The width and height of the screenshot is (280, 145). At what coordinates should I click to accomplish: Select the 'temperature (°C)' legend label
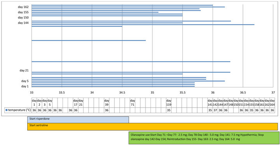(19, 110)
